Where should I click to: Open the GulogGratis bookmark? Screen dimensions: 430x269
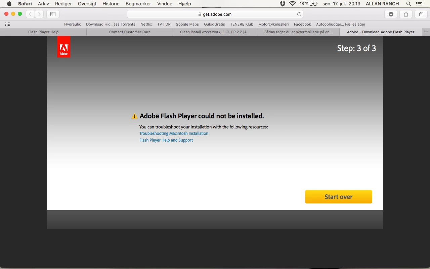pos(214,24)
